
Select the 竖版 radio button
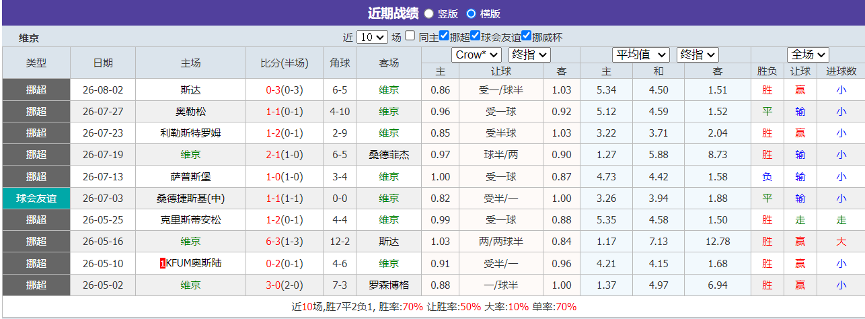tap(428, 13)
